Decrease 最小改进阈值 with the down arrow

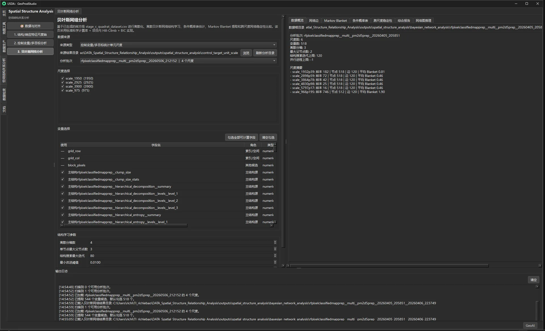(275, 264)
